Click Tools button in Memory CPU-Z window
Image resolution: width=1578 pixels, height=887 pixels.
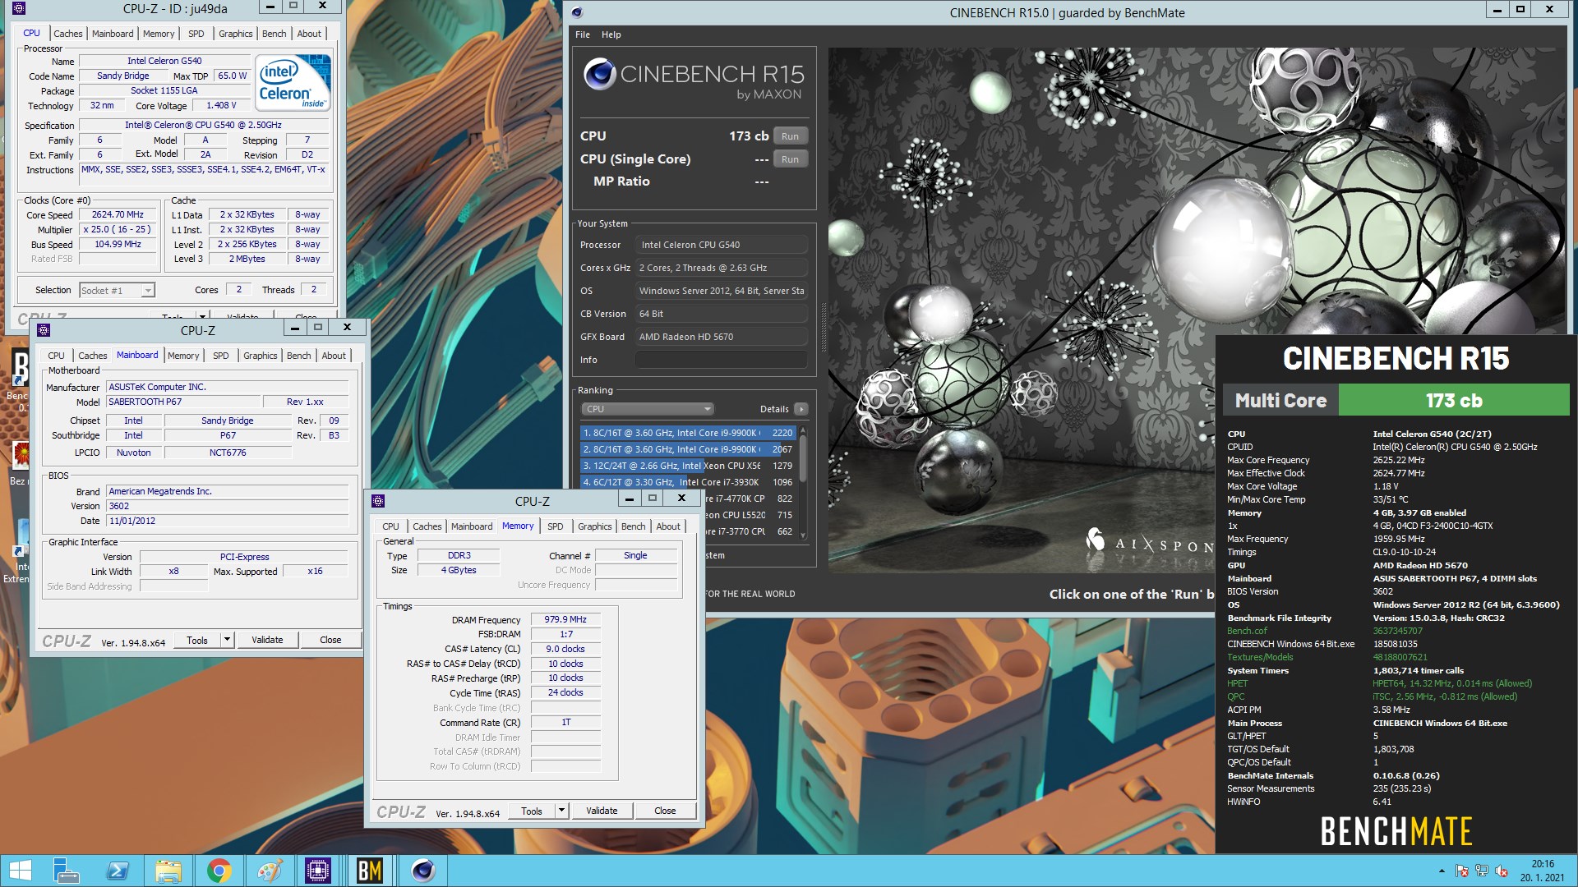[532, 811]
